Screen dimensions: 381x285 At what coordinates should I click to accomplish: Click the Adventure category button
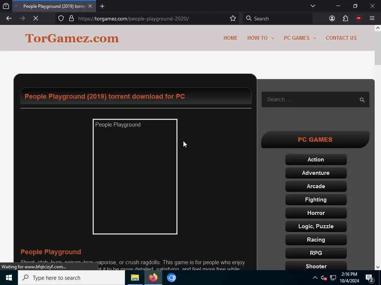click(x=316, y=173)
